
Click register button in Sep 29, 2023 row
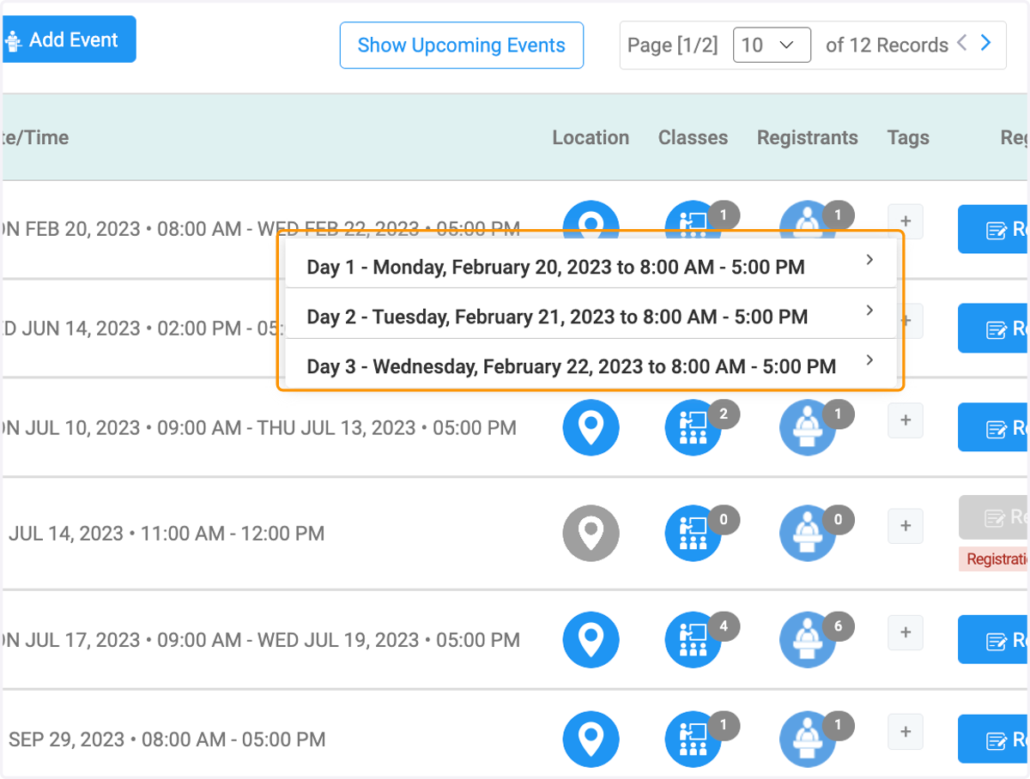(x=994, y=740)
